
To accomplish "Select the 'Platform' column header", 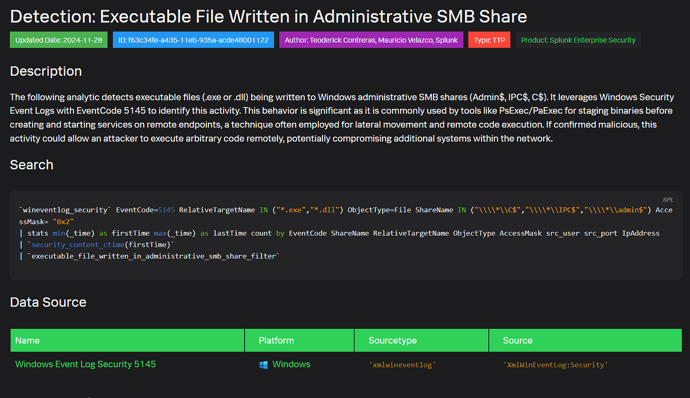I will (276, 340).
